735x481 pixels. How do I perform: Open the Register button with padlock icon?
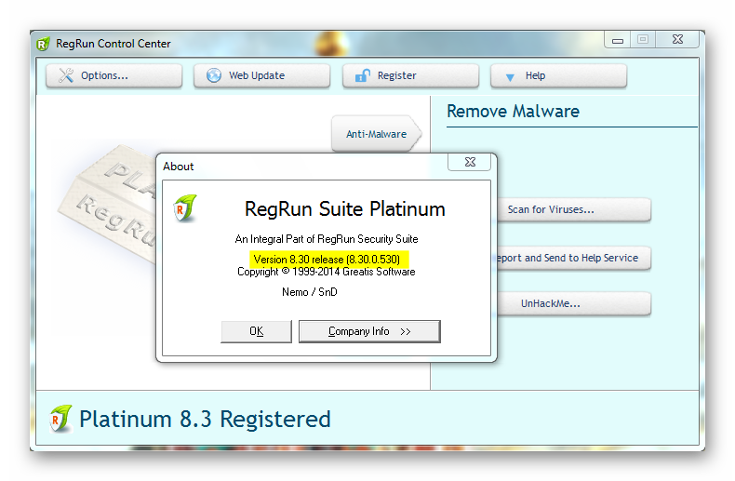pos(410,75)
